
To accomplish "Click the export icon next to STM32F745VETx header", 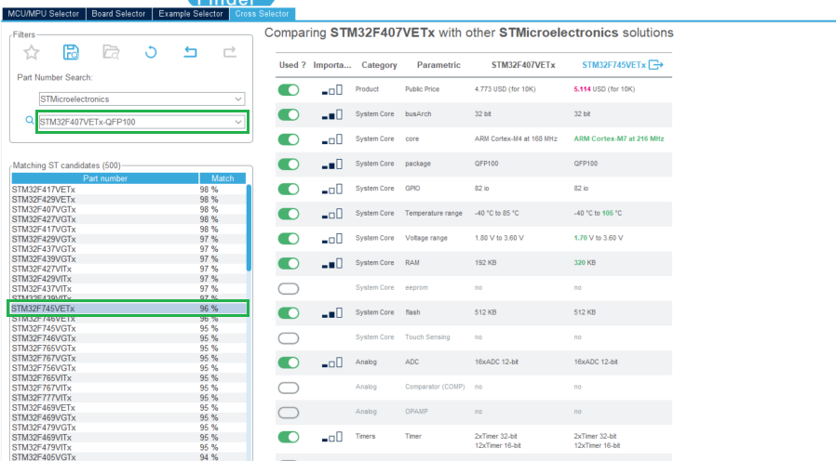I will pos(655,65).
